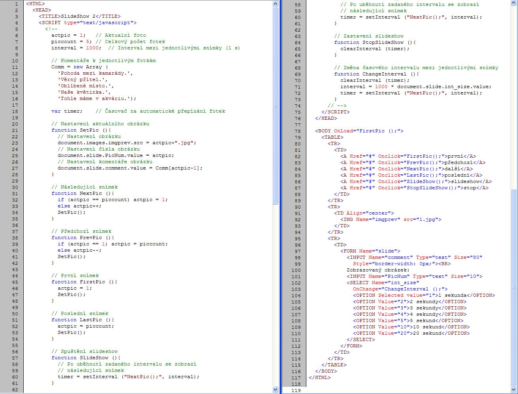Click the <TD Align="center"> line
Screen dimensions: 518x394
(x=364, y=213)
